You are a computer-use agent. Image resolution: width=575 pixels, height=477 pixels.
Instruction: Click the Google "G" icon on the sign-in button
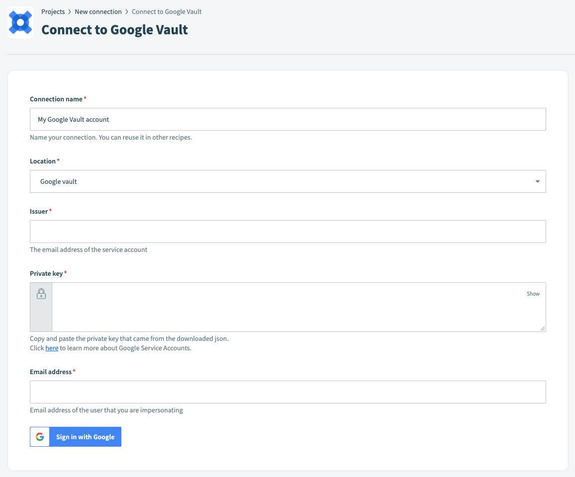[39, 437]
